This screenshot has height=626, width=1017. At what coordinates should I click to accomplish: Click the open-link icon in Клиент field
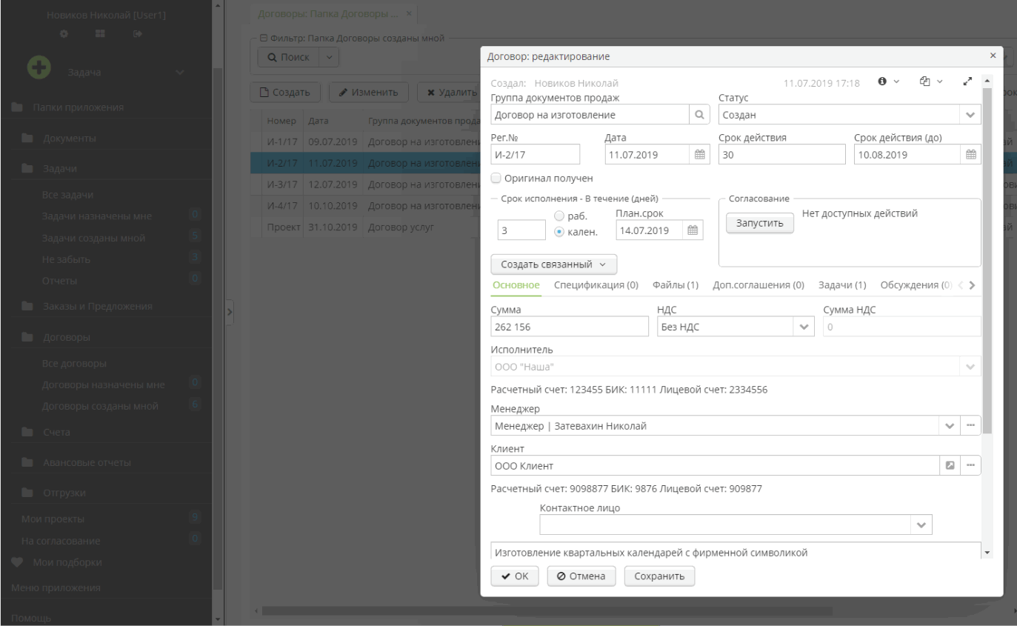tap(951, 465)
